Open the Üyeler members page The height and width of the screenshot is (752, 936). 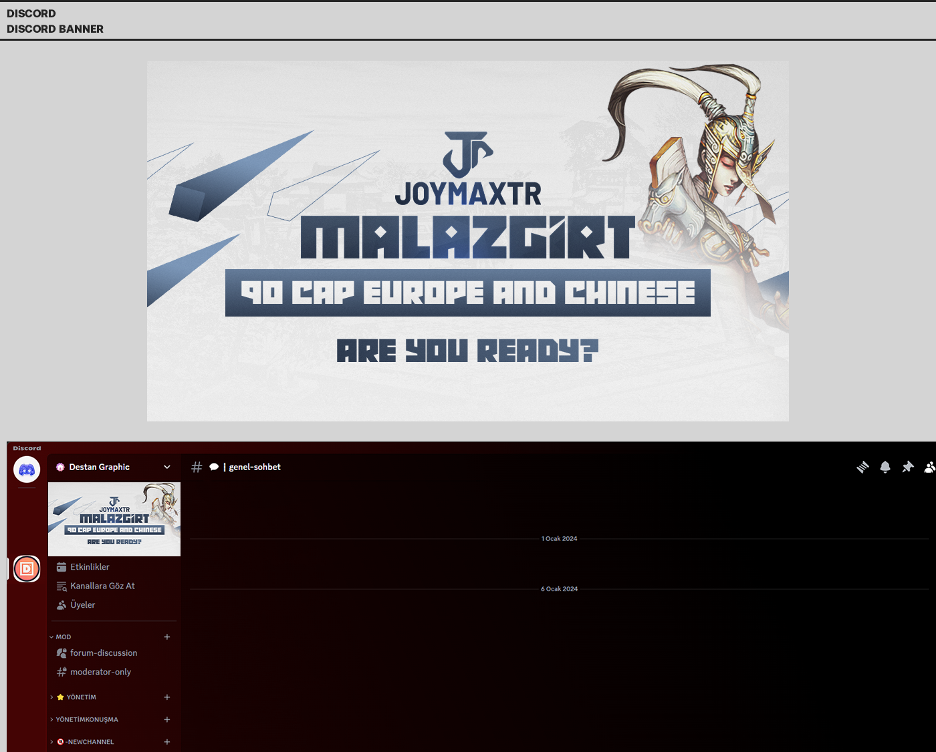point(82,605)
